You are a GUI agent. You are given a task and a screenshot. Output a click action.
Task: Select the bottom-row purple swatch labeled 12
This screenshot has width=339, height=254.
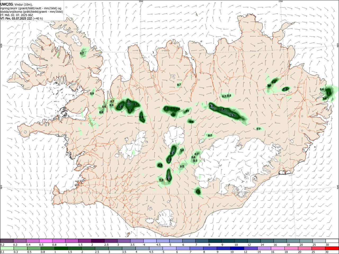pyautogui.click(x=251, y=248)
